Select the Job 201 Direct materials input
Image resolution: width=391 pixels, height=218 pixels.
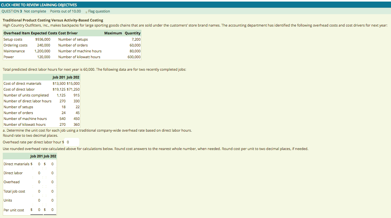38,164
